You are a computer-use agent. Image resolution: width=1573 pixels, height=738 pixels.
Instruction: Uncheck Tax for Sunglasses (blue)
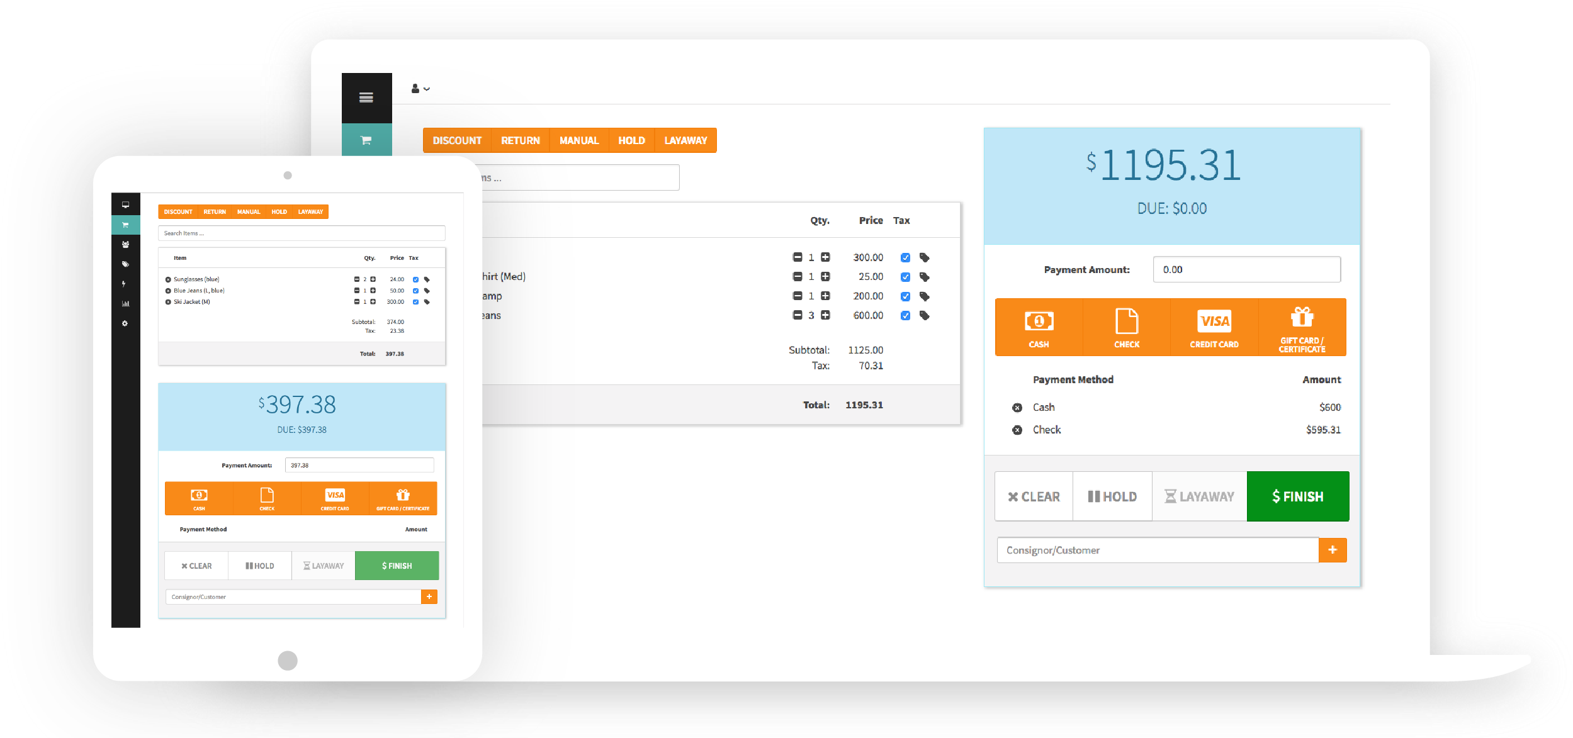[x=414, y=279]
